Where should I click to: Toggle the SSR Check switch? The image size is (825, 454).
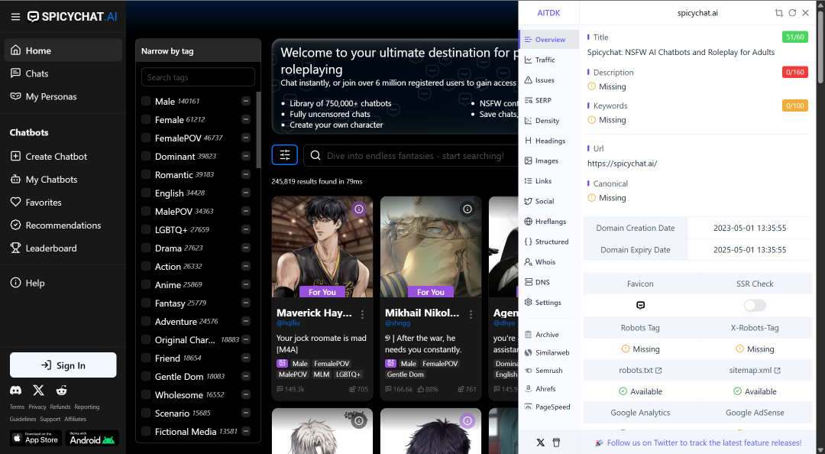(755, 305)
